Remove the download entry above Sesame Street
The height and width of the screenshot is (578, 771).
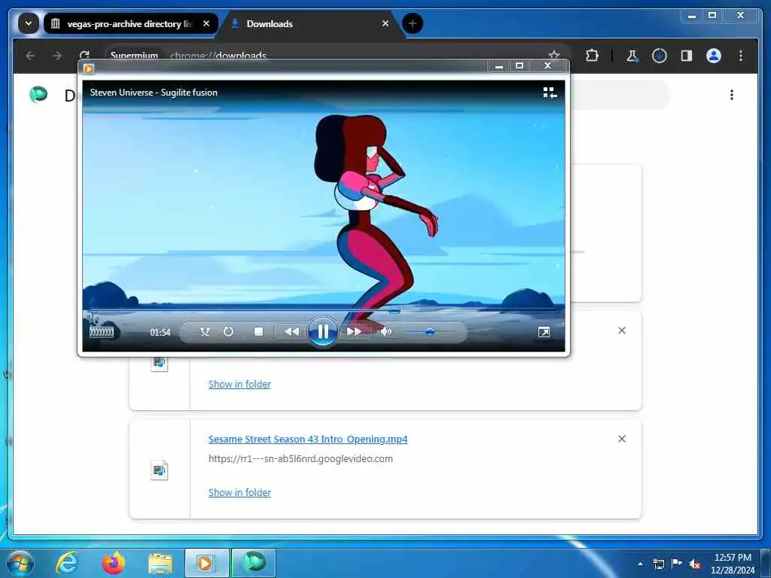click(622, 331)
